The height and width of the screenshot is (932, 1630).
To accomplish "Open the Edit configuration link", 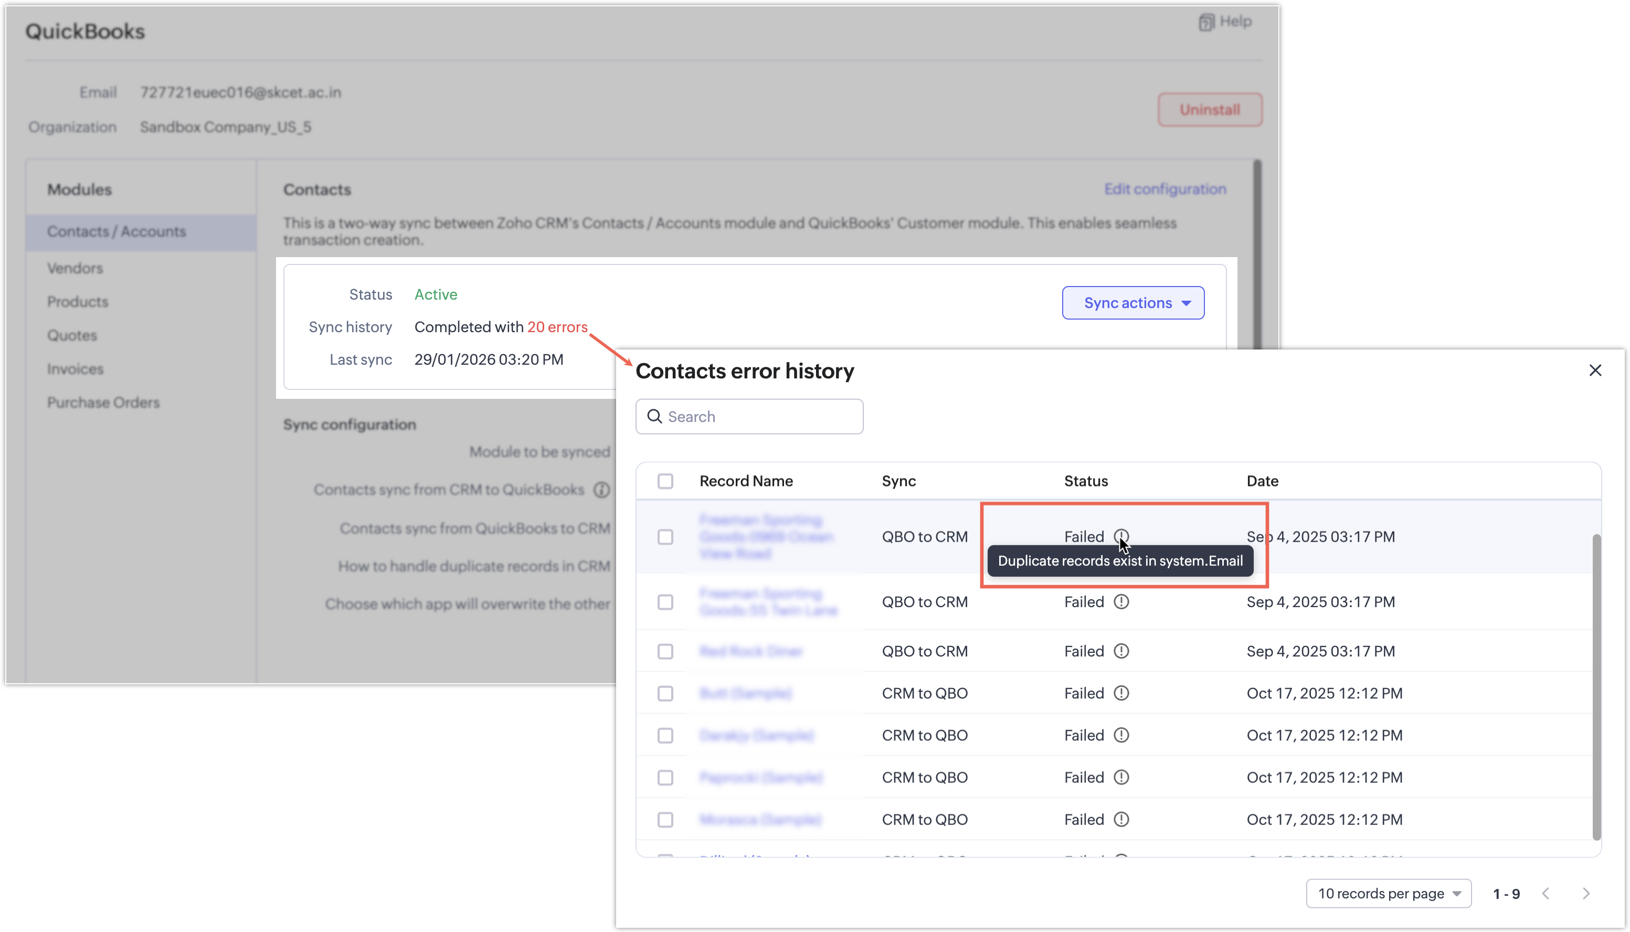I will click(1165, 189).
